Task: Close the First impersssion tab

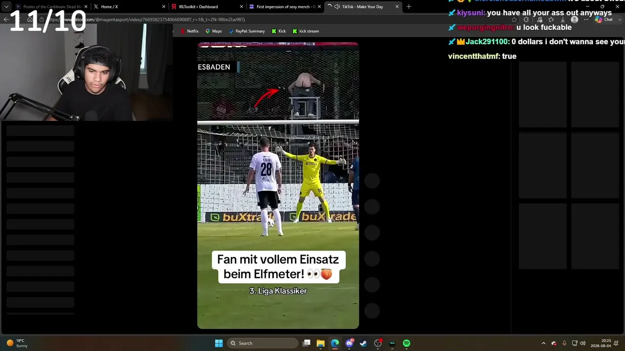Action: (x=319, y=7)
